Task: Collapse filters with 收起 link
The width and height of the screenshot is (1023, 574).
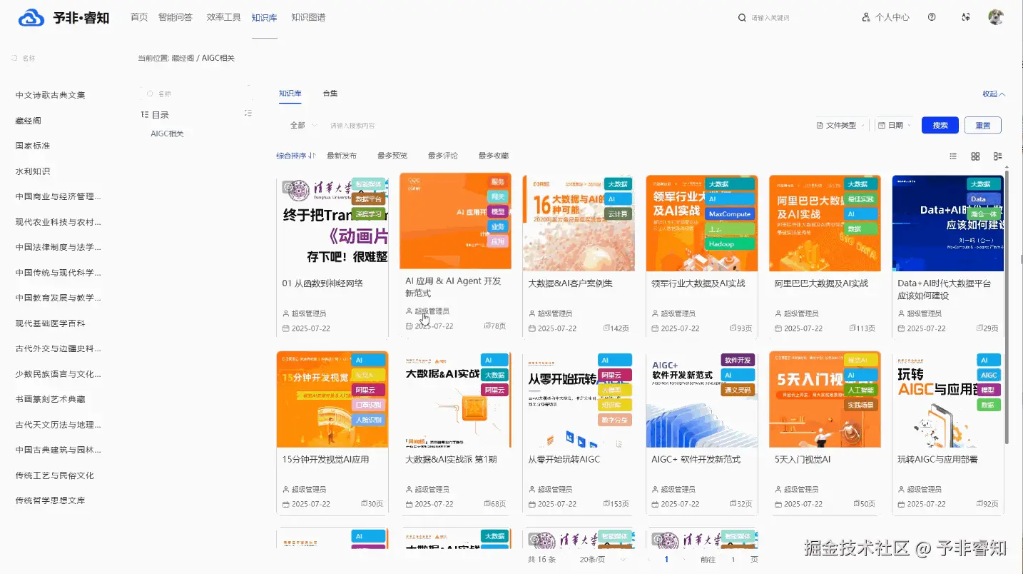Action: [994, 94]
